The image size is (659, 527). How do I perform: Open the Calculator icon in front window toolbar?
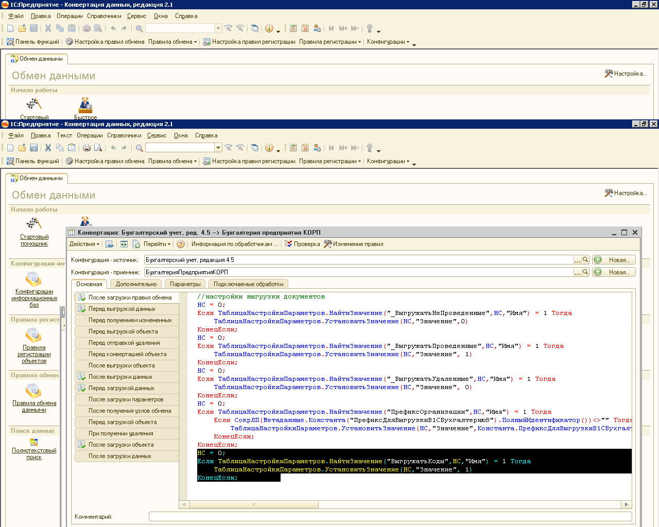coord(293,148)
